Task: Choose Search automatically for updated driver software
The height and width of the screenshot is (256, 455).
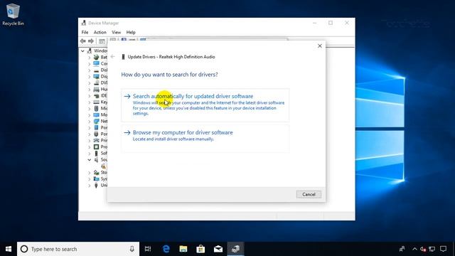Action: (x=205, y=105)
